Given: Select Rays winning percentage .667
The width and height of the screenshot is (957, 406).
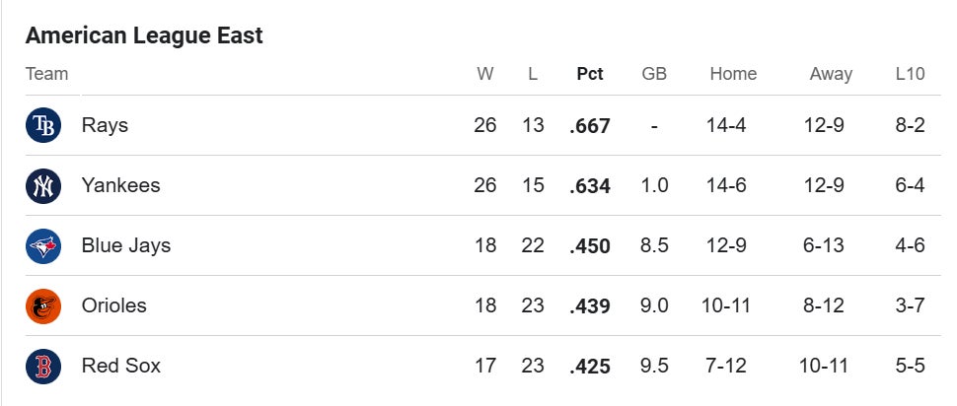Looking at the screenshot, I should 590,126.
